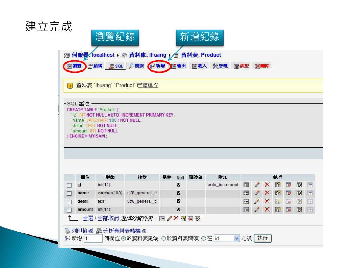Click the index icon in the amount row
The image size is (358, 268).
tap(299, 210)
